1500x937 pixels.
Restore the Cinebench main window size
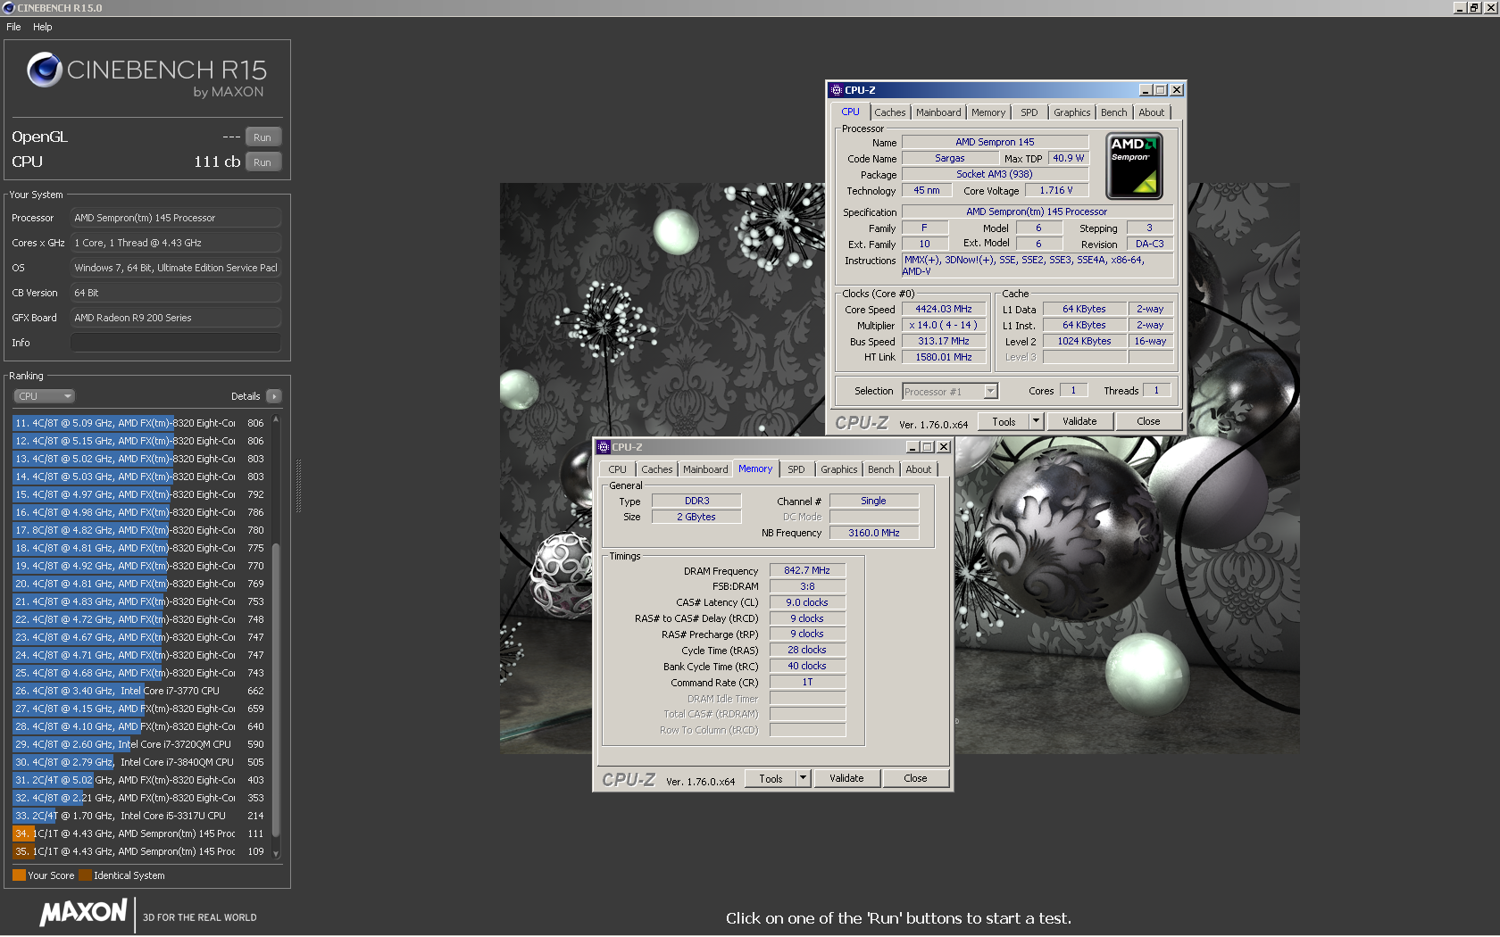point(1474,7)
